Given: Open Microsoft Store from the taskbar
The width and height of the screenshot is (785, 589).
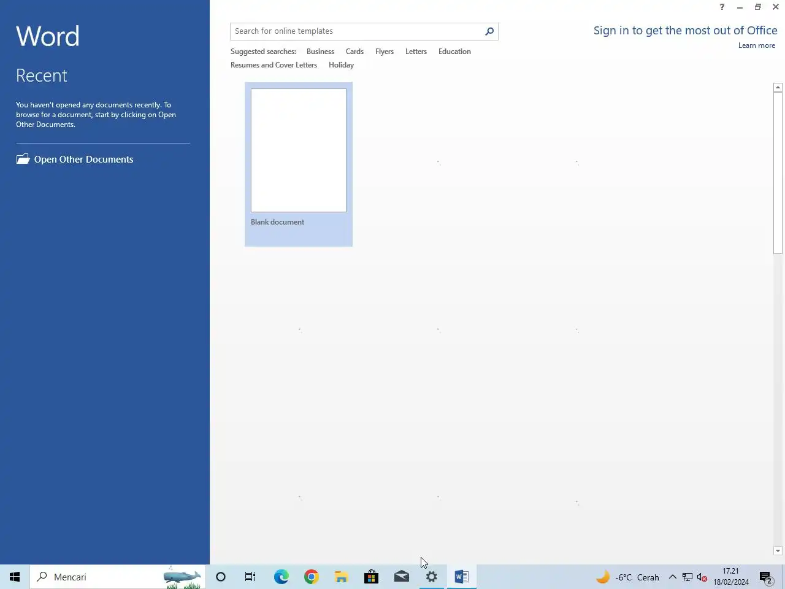Looking at the screenshot, I should tap(371, 577).
